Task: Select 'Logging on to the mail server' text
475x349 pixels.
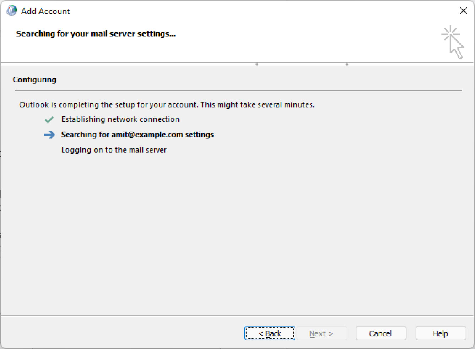Action: [114, 150]
